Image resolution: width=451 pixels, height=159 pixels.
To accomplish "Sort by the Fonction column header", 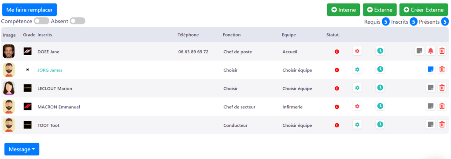I will click(x=232, y=35).
